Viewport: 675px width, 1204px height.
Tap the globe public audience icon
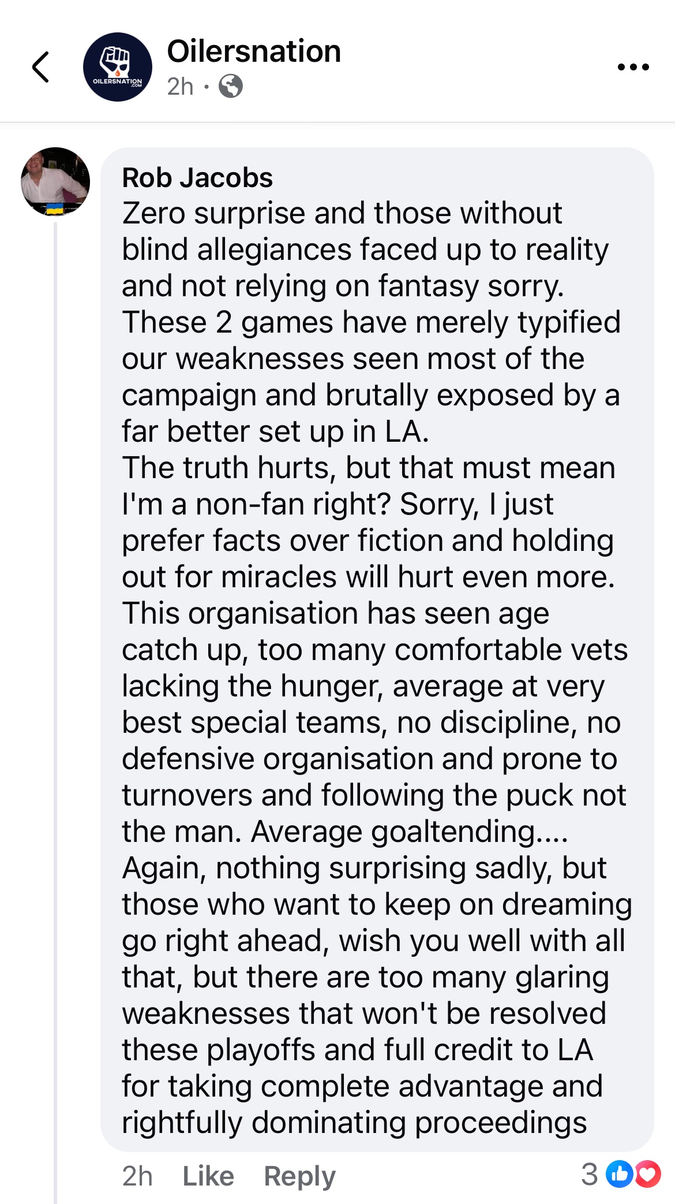pyautogui.click(x=231, y=87)
